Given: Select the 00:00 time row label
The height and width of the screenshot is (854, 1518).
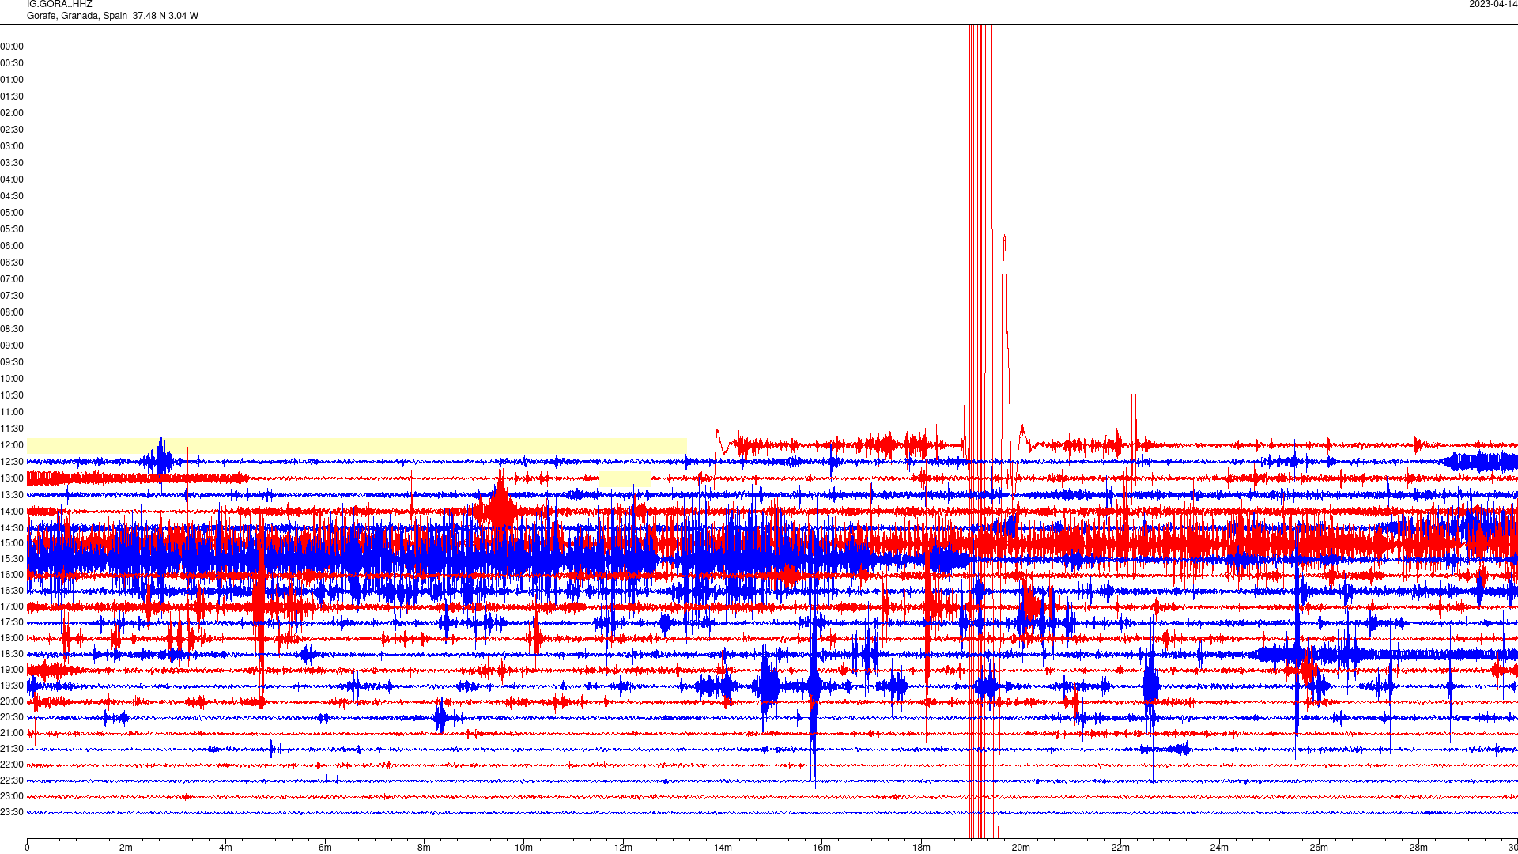Looking at the screenshot, I should [12, 47].
